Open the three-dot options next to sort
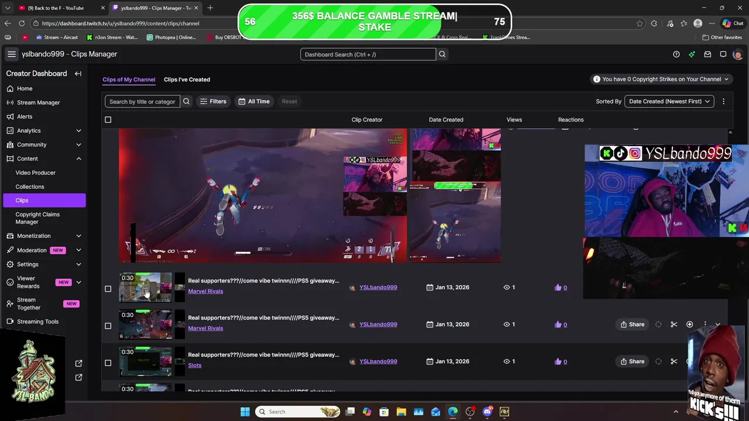Viewport: 749px width, 421px height. pyautogui.click(x=723, y=101)
